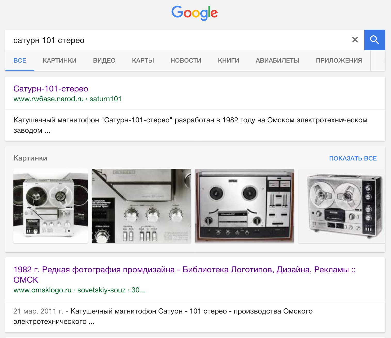Screen dimensions: 391x338
Task: Open the Сатурн-101-стерео result link
Action: 51,89
